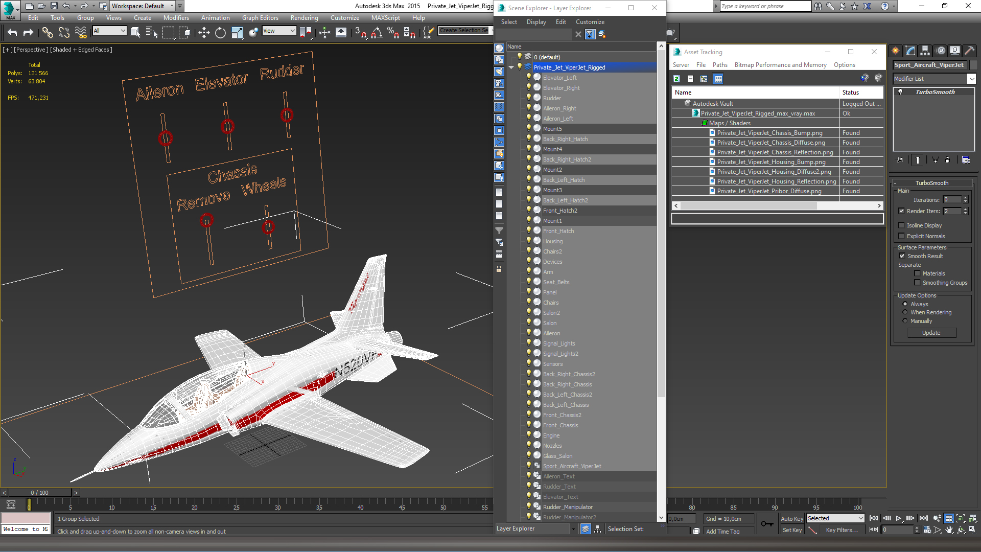This screenshot has width=981, height=552.
Task: Select the Select and Link tool
Action: coord(48,33)
